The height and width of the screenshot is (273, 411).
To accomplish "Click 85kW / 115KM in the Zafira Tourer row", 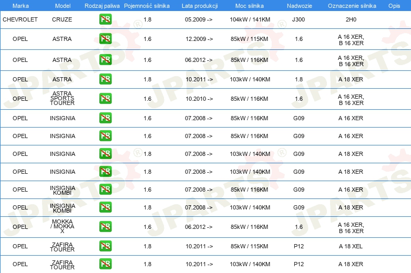I will [249, 246].
